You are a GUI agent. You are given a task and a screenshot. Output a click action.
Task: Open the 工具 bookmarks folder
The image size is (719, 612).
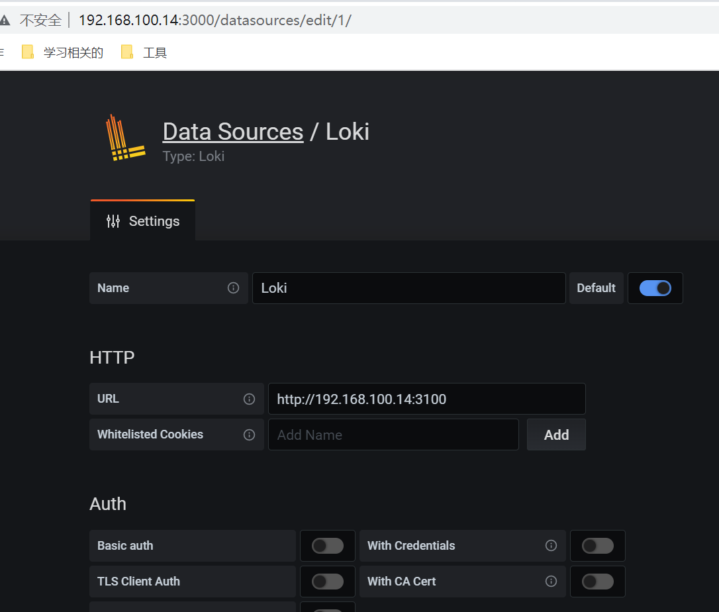tap(144, 52)
